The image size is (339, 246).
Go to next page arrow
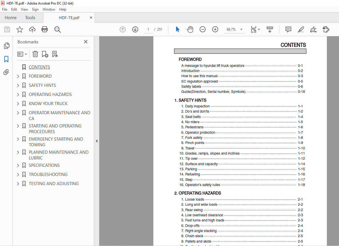135,29
